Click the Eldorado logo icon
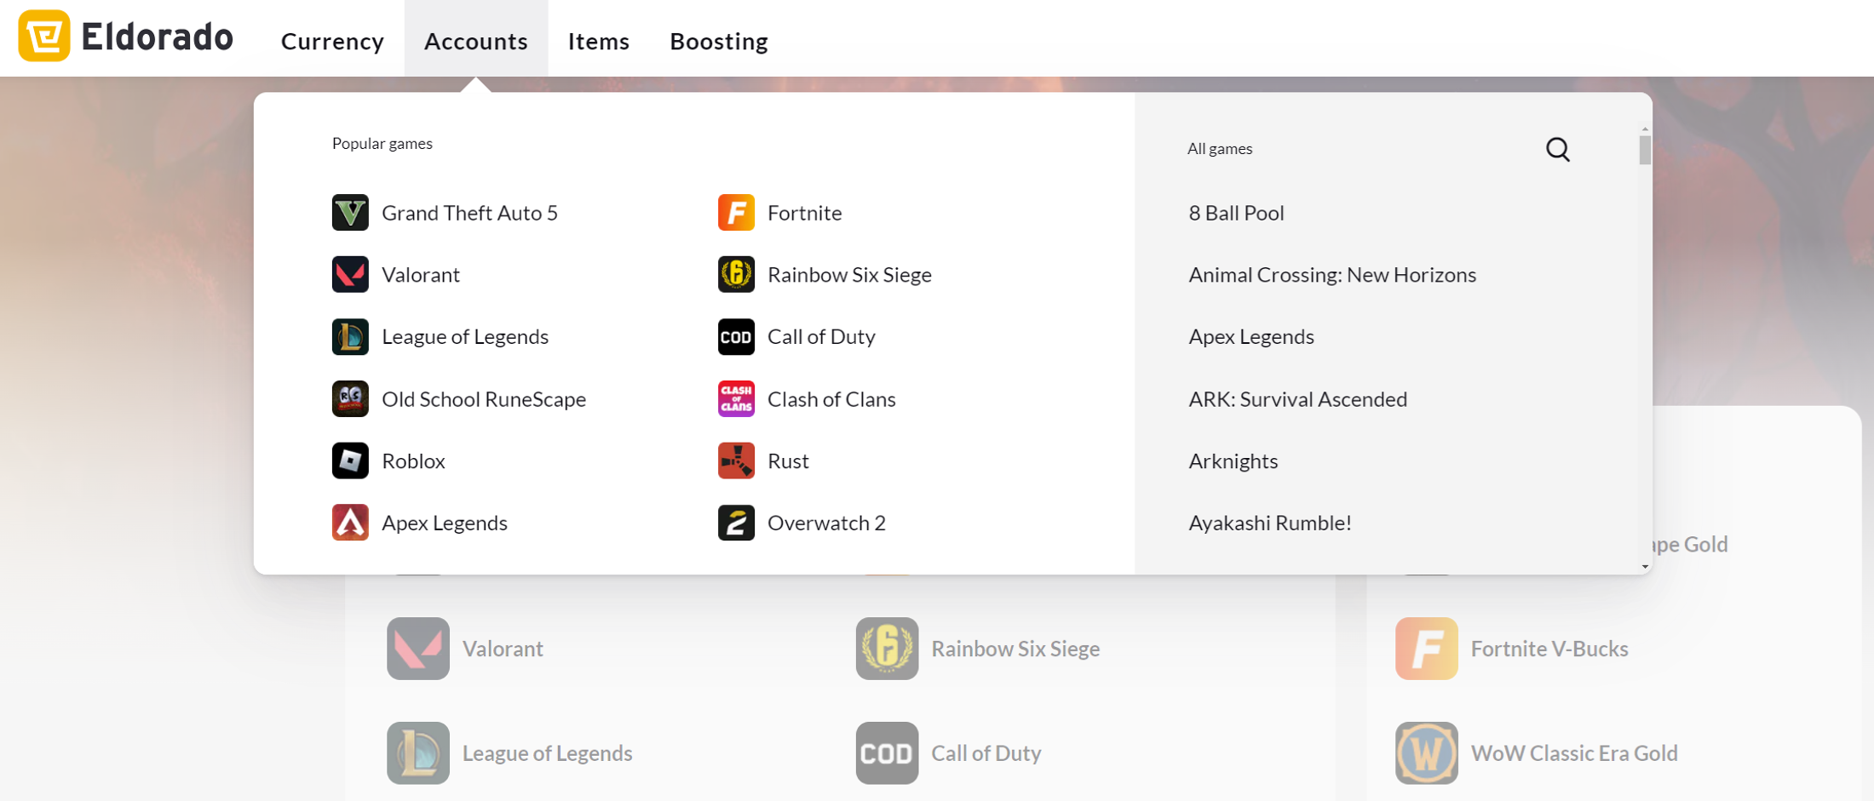The image size is (1874, 801). pyautogui.click(x=44, y=36)
